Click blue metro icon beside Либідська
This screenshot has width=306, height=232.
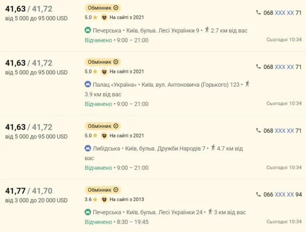(x=88, y=148)
